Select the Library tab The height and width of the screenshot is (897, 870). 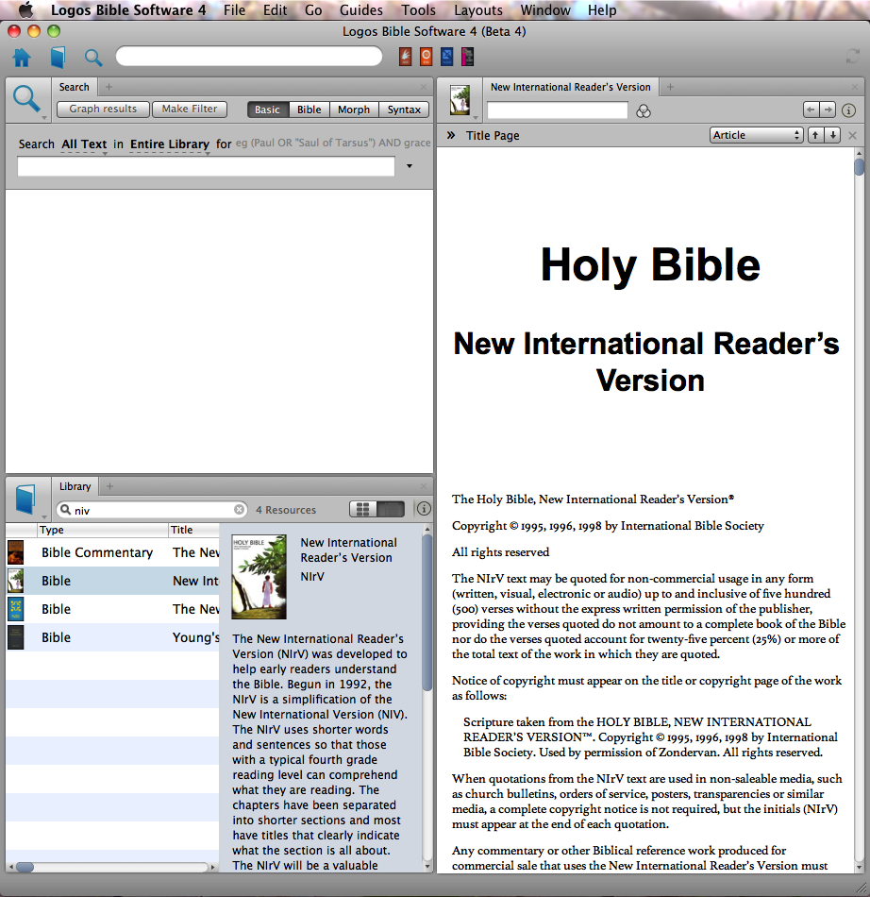(x=75, y=486)
